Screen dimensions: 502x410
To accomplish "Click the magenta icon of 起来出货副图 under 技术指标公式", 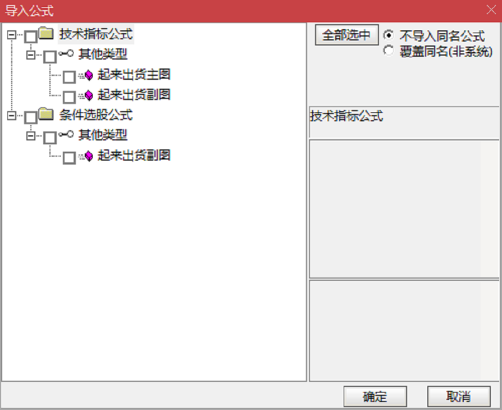I will point(86,95).
